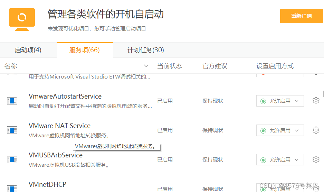Click the VMUSBArbService service icon
This screenshot has width=324, height=192.
(12, 159)
